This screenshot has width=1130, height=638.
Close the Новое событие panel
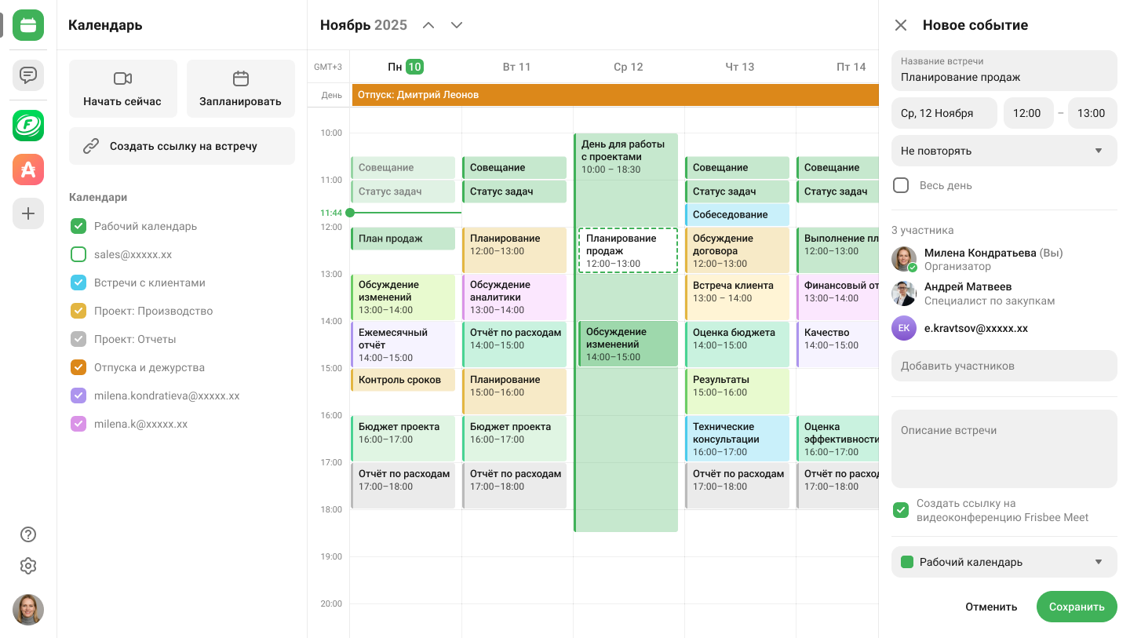(901, 25)
